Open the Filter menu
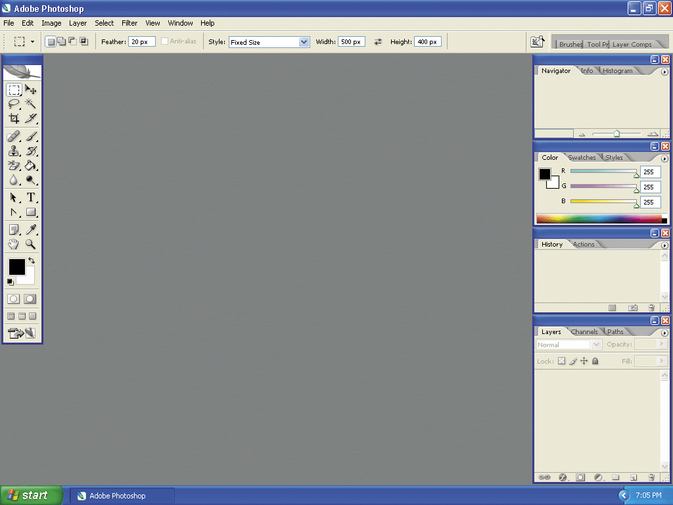 [x=129, y=23]
